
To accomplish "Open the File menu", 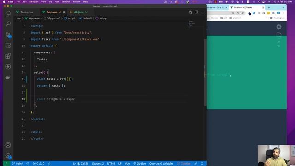I will coord(18,2).
